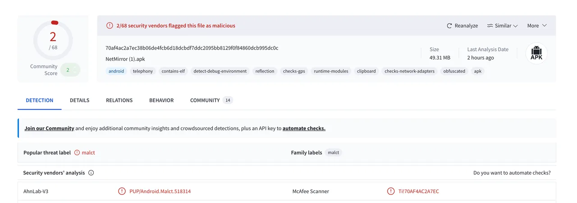Screen dimensions: 577x203
Task: Select the contains-elf tag
Action: (x=173, y=71)
